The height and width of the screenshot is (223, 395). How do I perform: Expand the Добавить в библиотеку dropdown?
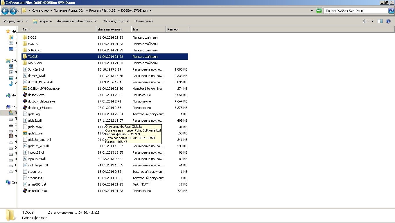click(77, 21)
